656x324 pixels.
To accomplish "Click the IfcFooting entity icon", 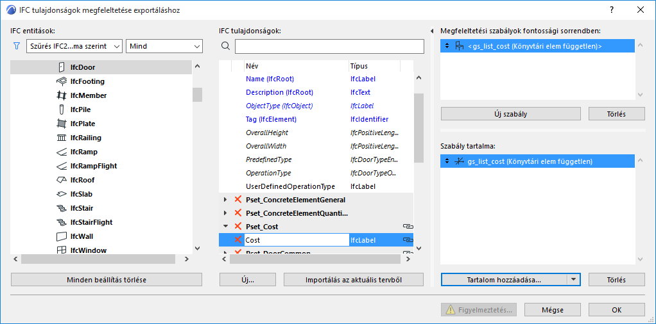I will pyautogui.click(x=62, y=81).
